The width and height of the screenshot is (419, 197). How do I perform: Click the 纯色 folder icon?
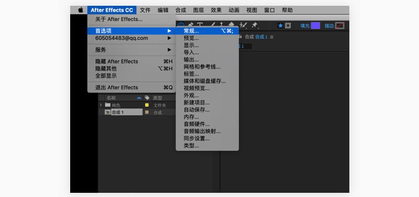pos(108,105)
